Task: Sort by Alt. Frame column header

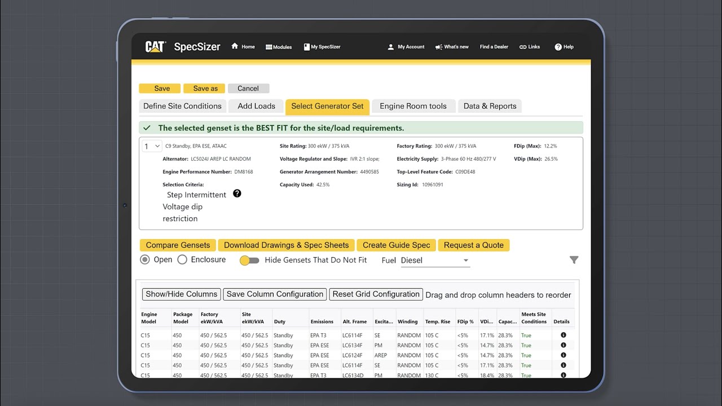Action: coord(355,321)
